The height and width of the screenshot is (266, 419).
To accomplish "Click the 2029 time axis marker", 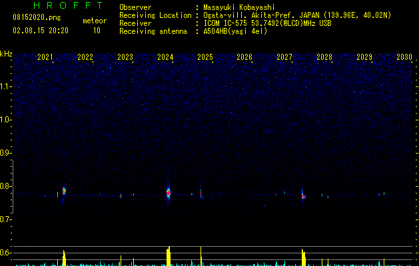I will [364, 57].
